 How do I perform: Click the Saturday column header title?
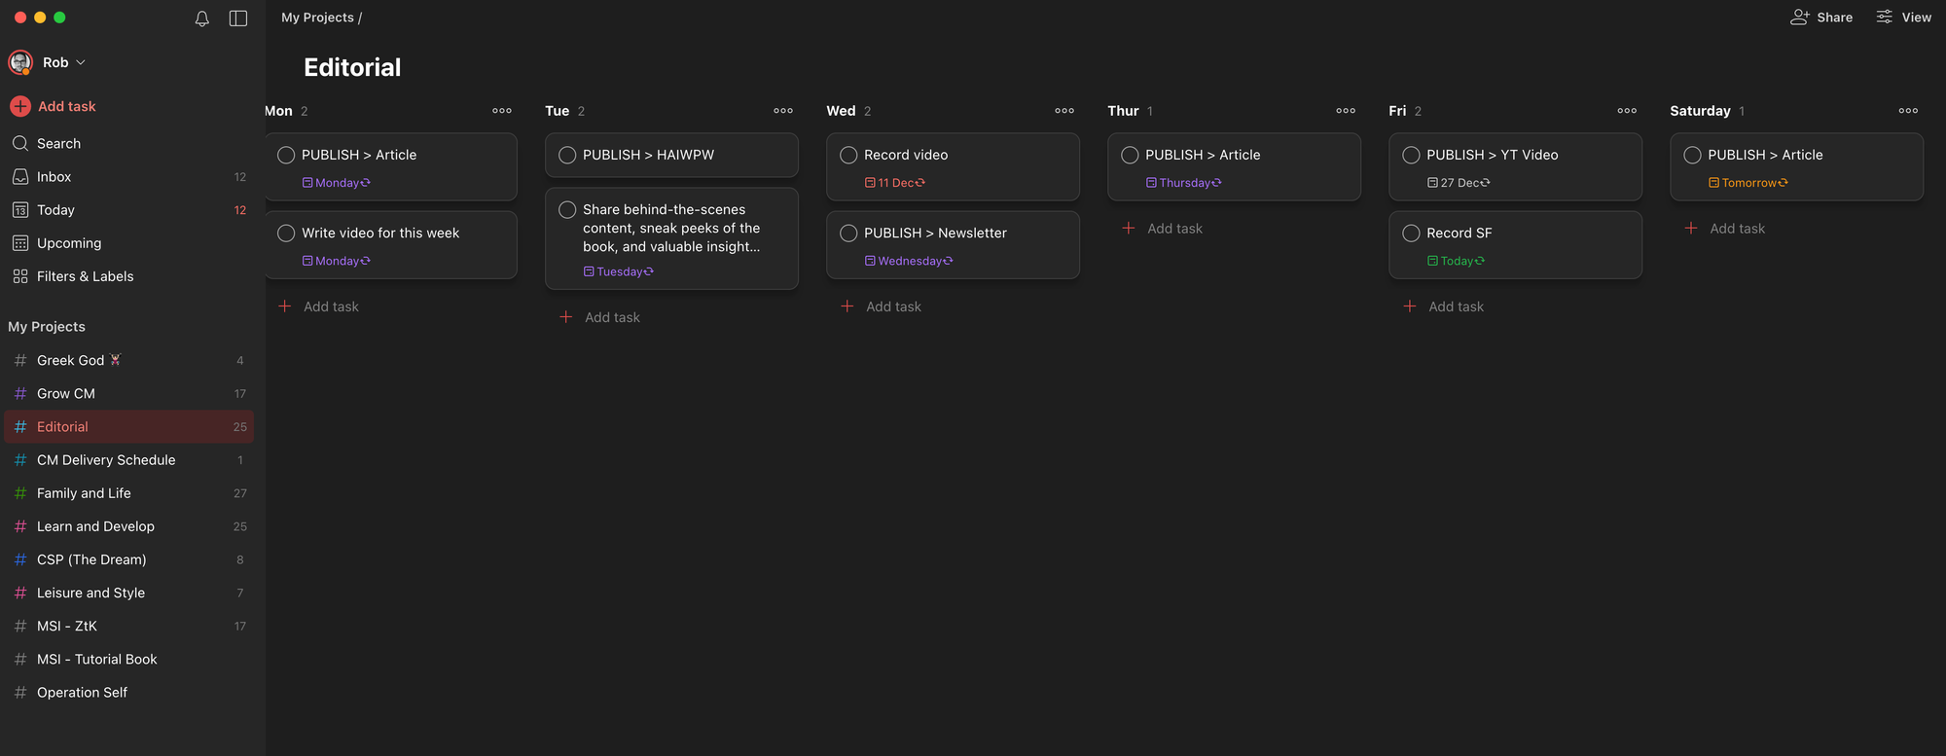tap(1700, 111)
